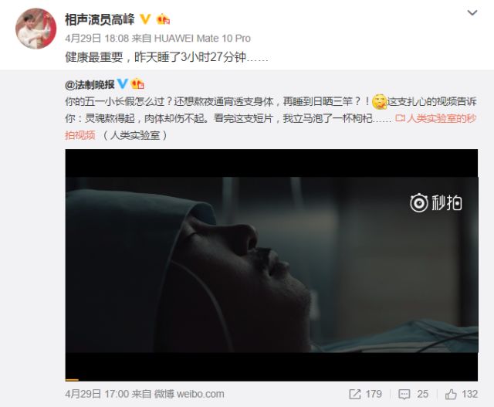This screenshot has width=494, height=407.
Task: Click the emoji in the reposted text
Action: tap(379, 102)
